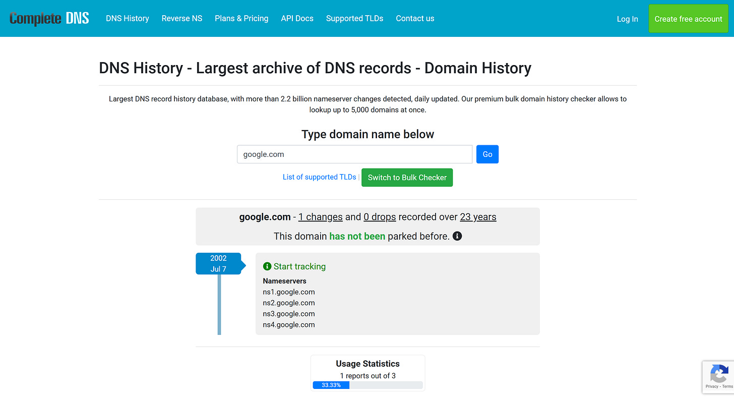The image size is (734, 397).
Task: Click the green info icon beside Start tracking
Action: coord(267,266)
